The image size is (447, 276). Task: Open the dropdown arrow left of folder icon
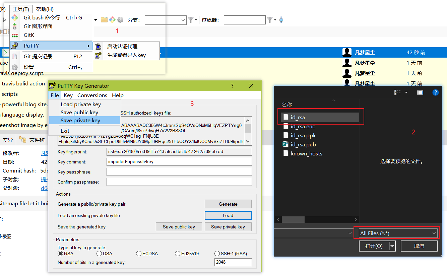(x=95, y=20)
